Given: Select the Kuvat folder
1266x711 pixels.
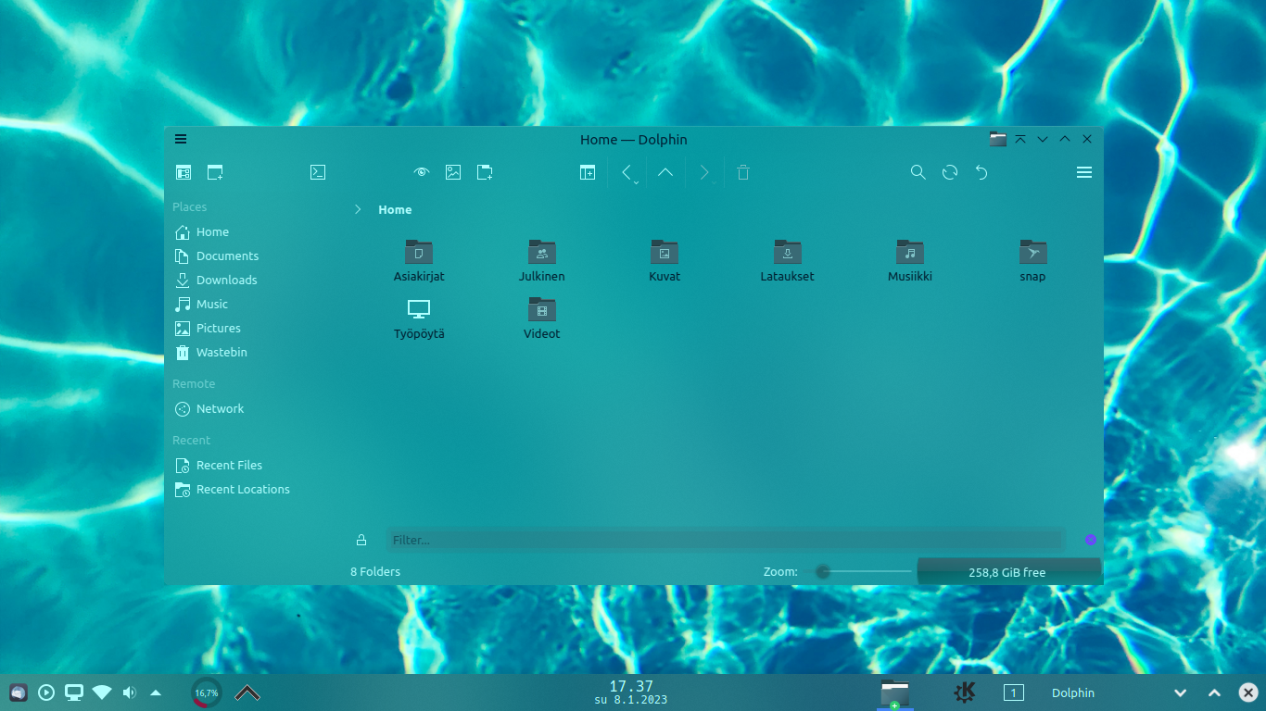Looking at the screenshot, I should tap(665, 261).
